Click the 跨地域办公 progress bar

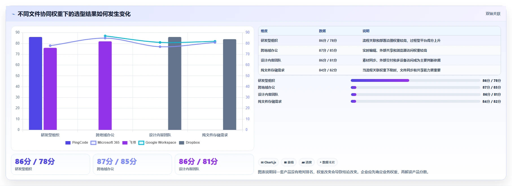(415, 87)
